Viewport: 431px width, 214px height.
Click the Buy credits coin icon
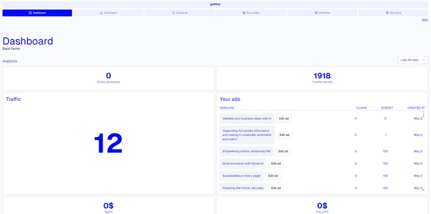pos(244,13)
